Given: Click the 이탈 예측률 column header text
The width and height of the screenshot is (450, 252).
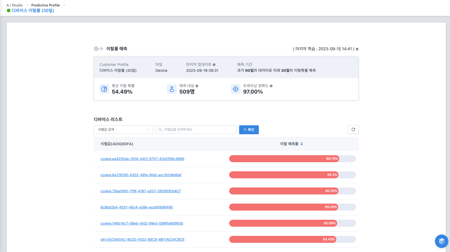Looking at the screenshot, I should tap(289, 144).
